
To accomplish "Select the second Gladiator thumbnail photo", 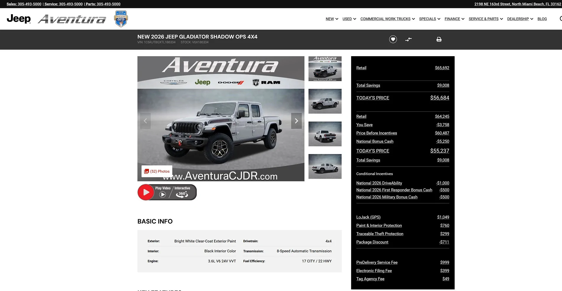I will tap(325, 101).
